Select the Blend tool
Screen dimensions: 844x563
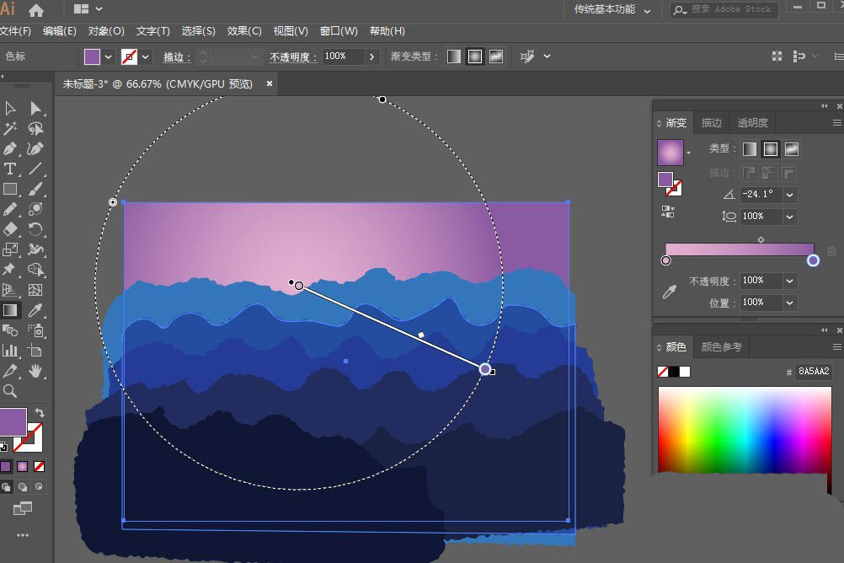(x=10, y=330)
